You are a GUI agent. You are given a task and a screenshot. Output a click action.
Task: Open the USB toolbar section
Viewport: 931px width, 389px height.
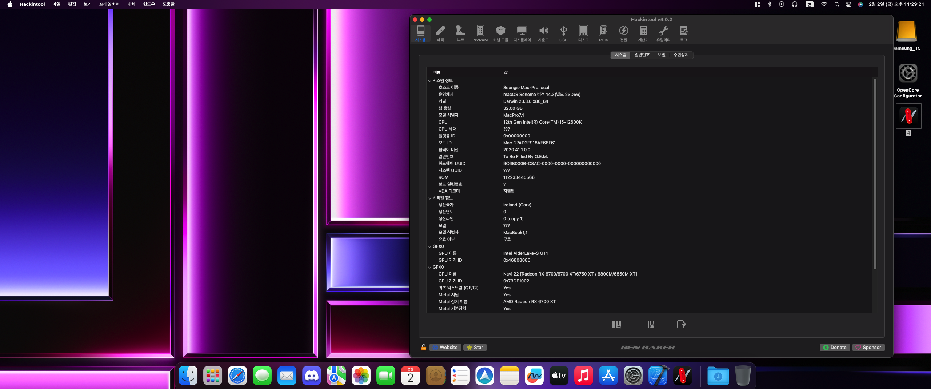[563, 33]
